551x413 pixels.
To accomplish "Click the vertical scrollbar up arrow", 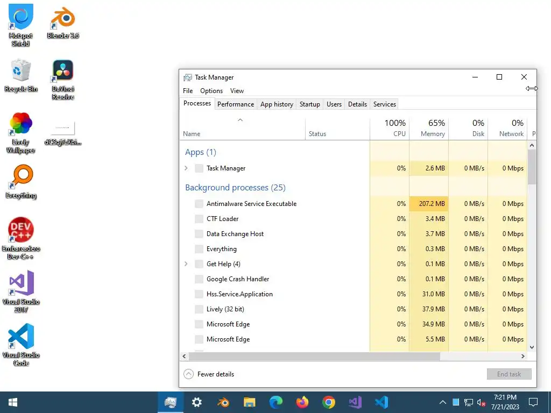I will pyautogui.click(x=532, y=145).
